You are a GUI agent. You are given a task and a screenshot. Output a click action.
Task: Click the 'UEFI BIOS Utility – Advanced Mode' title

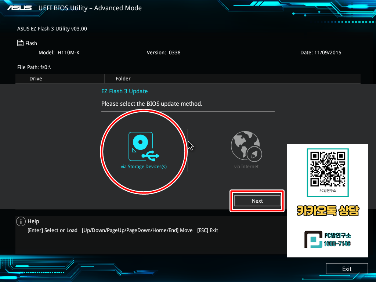pos(90,8)
